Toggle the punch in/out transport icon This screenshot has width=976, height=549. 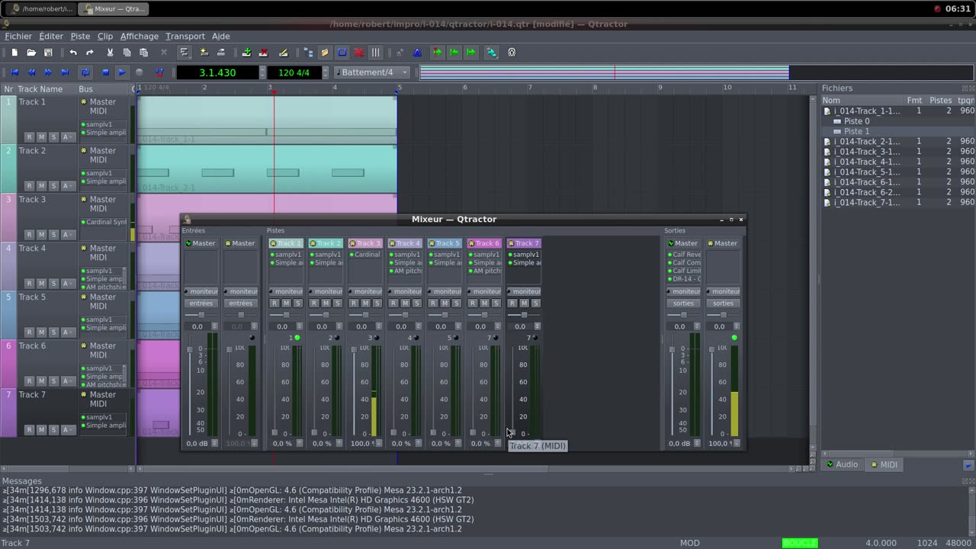click(159, 72)
